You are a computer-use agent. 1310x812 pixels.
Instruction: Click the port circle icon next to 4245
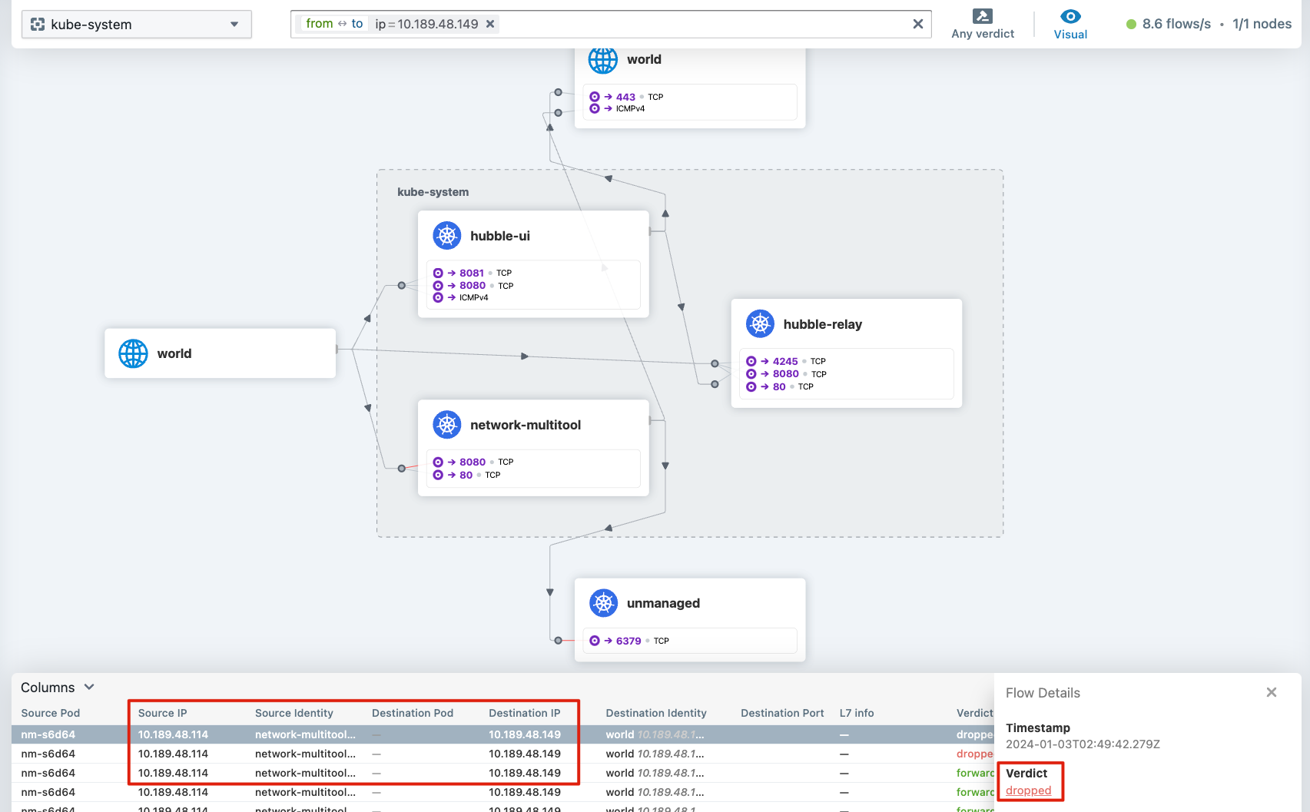click(x=751, y=361)
